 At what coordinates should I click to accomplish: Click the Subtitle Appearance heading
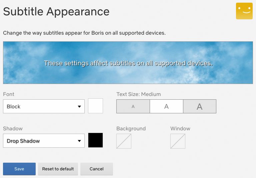pos(56,12)
